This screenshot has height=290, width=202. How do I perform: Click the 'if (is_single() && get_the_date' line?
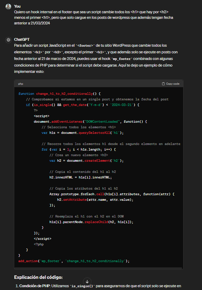pos(83,105)
